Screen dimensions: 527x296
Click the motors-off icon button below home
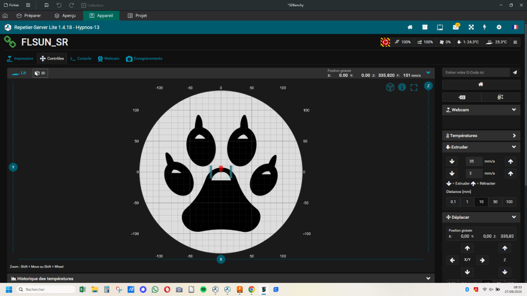[462, 97]
